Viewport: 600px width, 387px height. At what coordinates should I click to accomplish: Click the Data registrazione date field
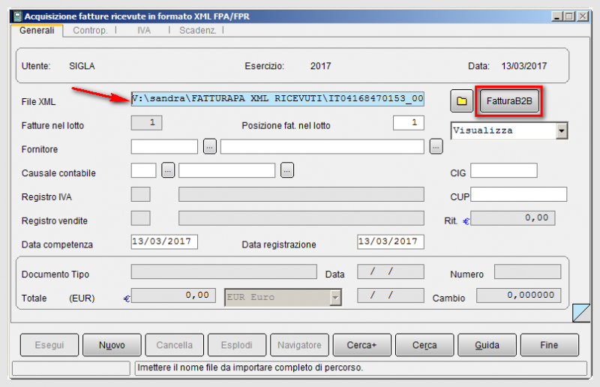tap(391, 242)
